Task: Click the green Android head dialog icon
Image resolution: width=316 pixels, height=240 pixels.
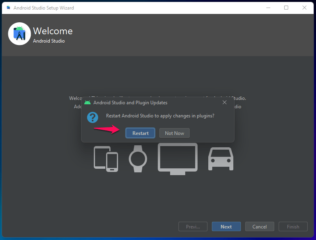Action: tap(87, 102)
